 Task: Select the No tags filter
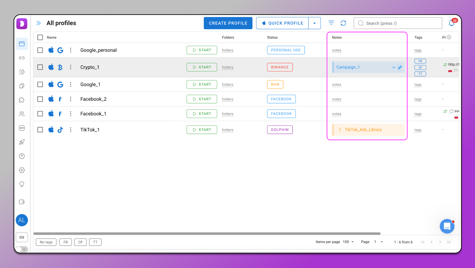point(46,242)
